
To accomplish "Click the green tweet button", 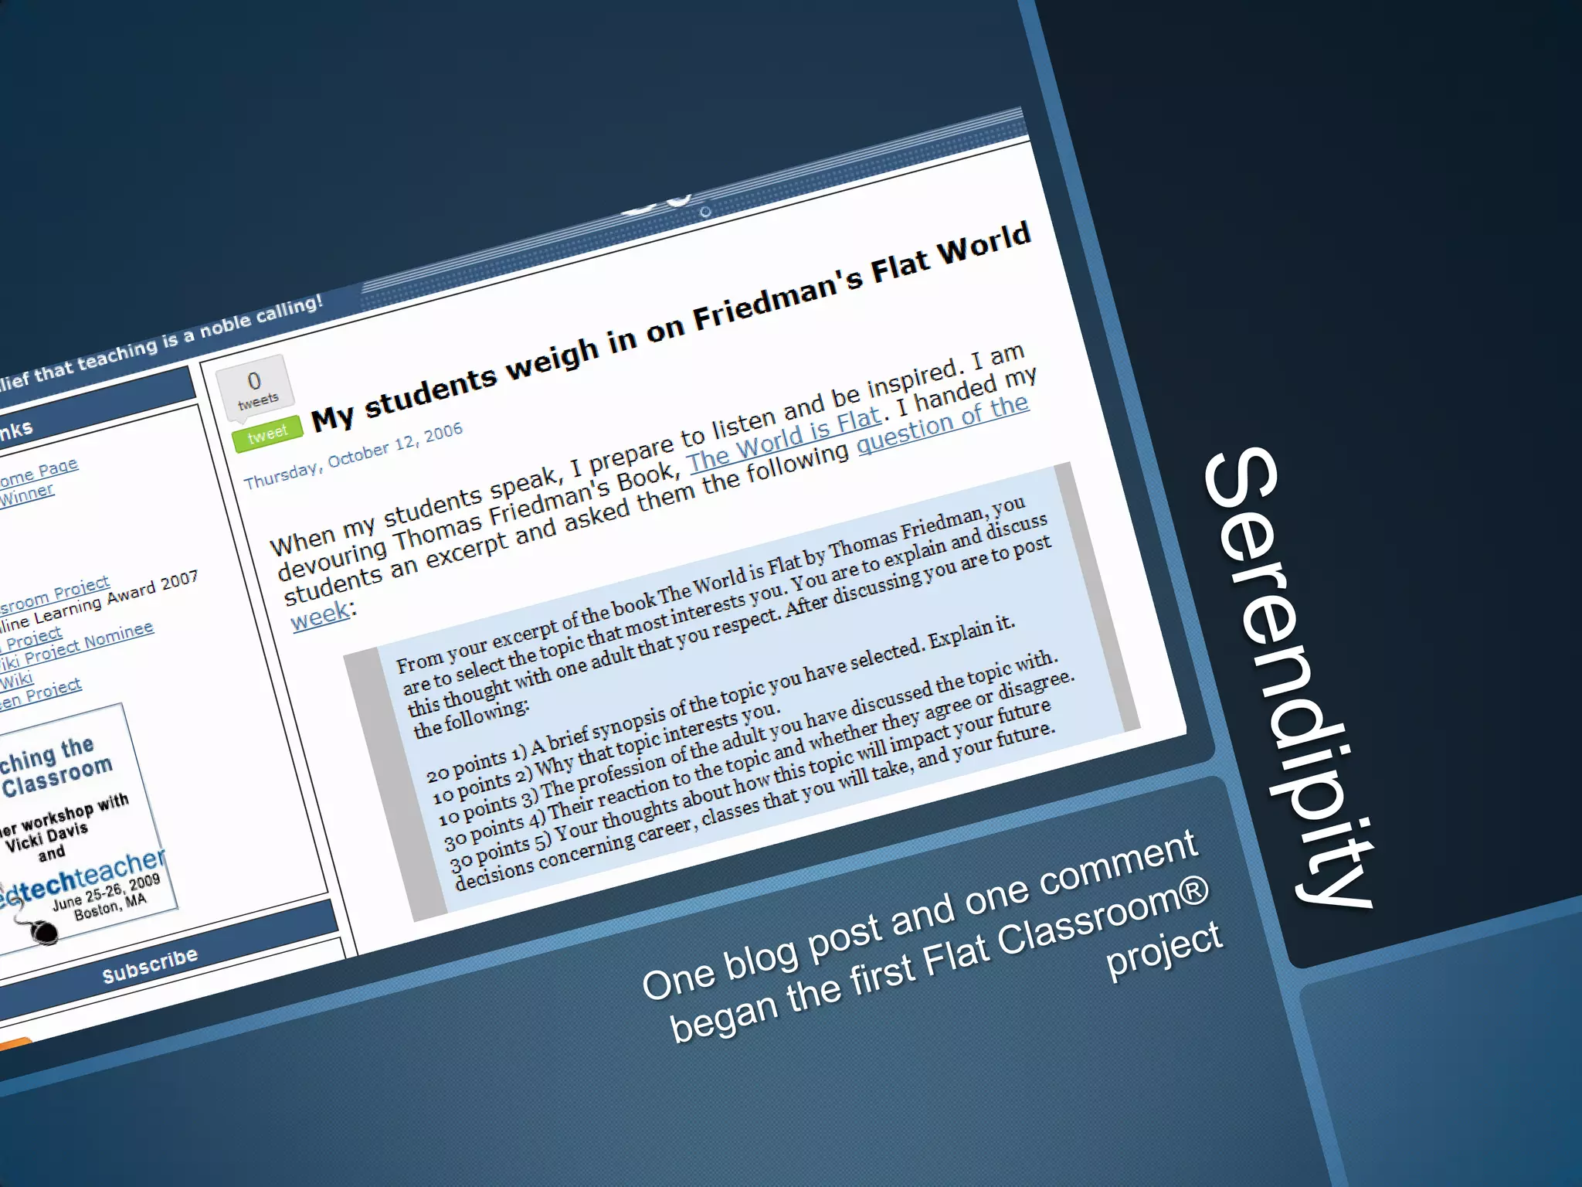I will (x=267, y=435).
